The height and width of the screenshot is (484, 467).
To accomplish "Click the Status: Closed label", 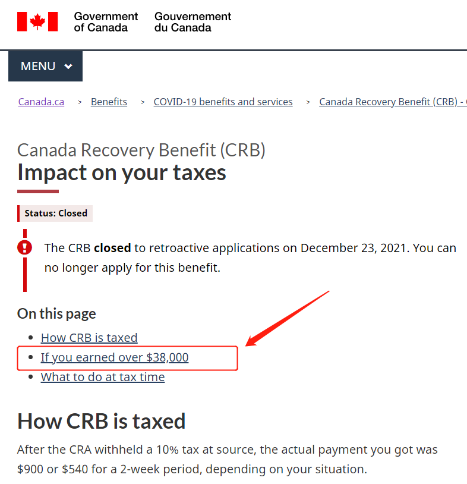I will pos(55,213).
